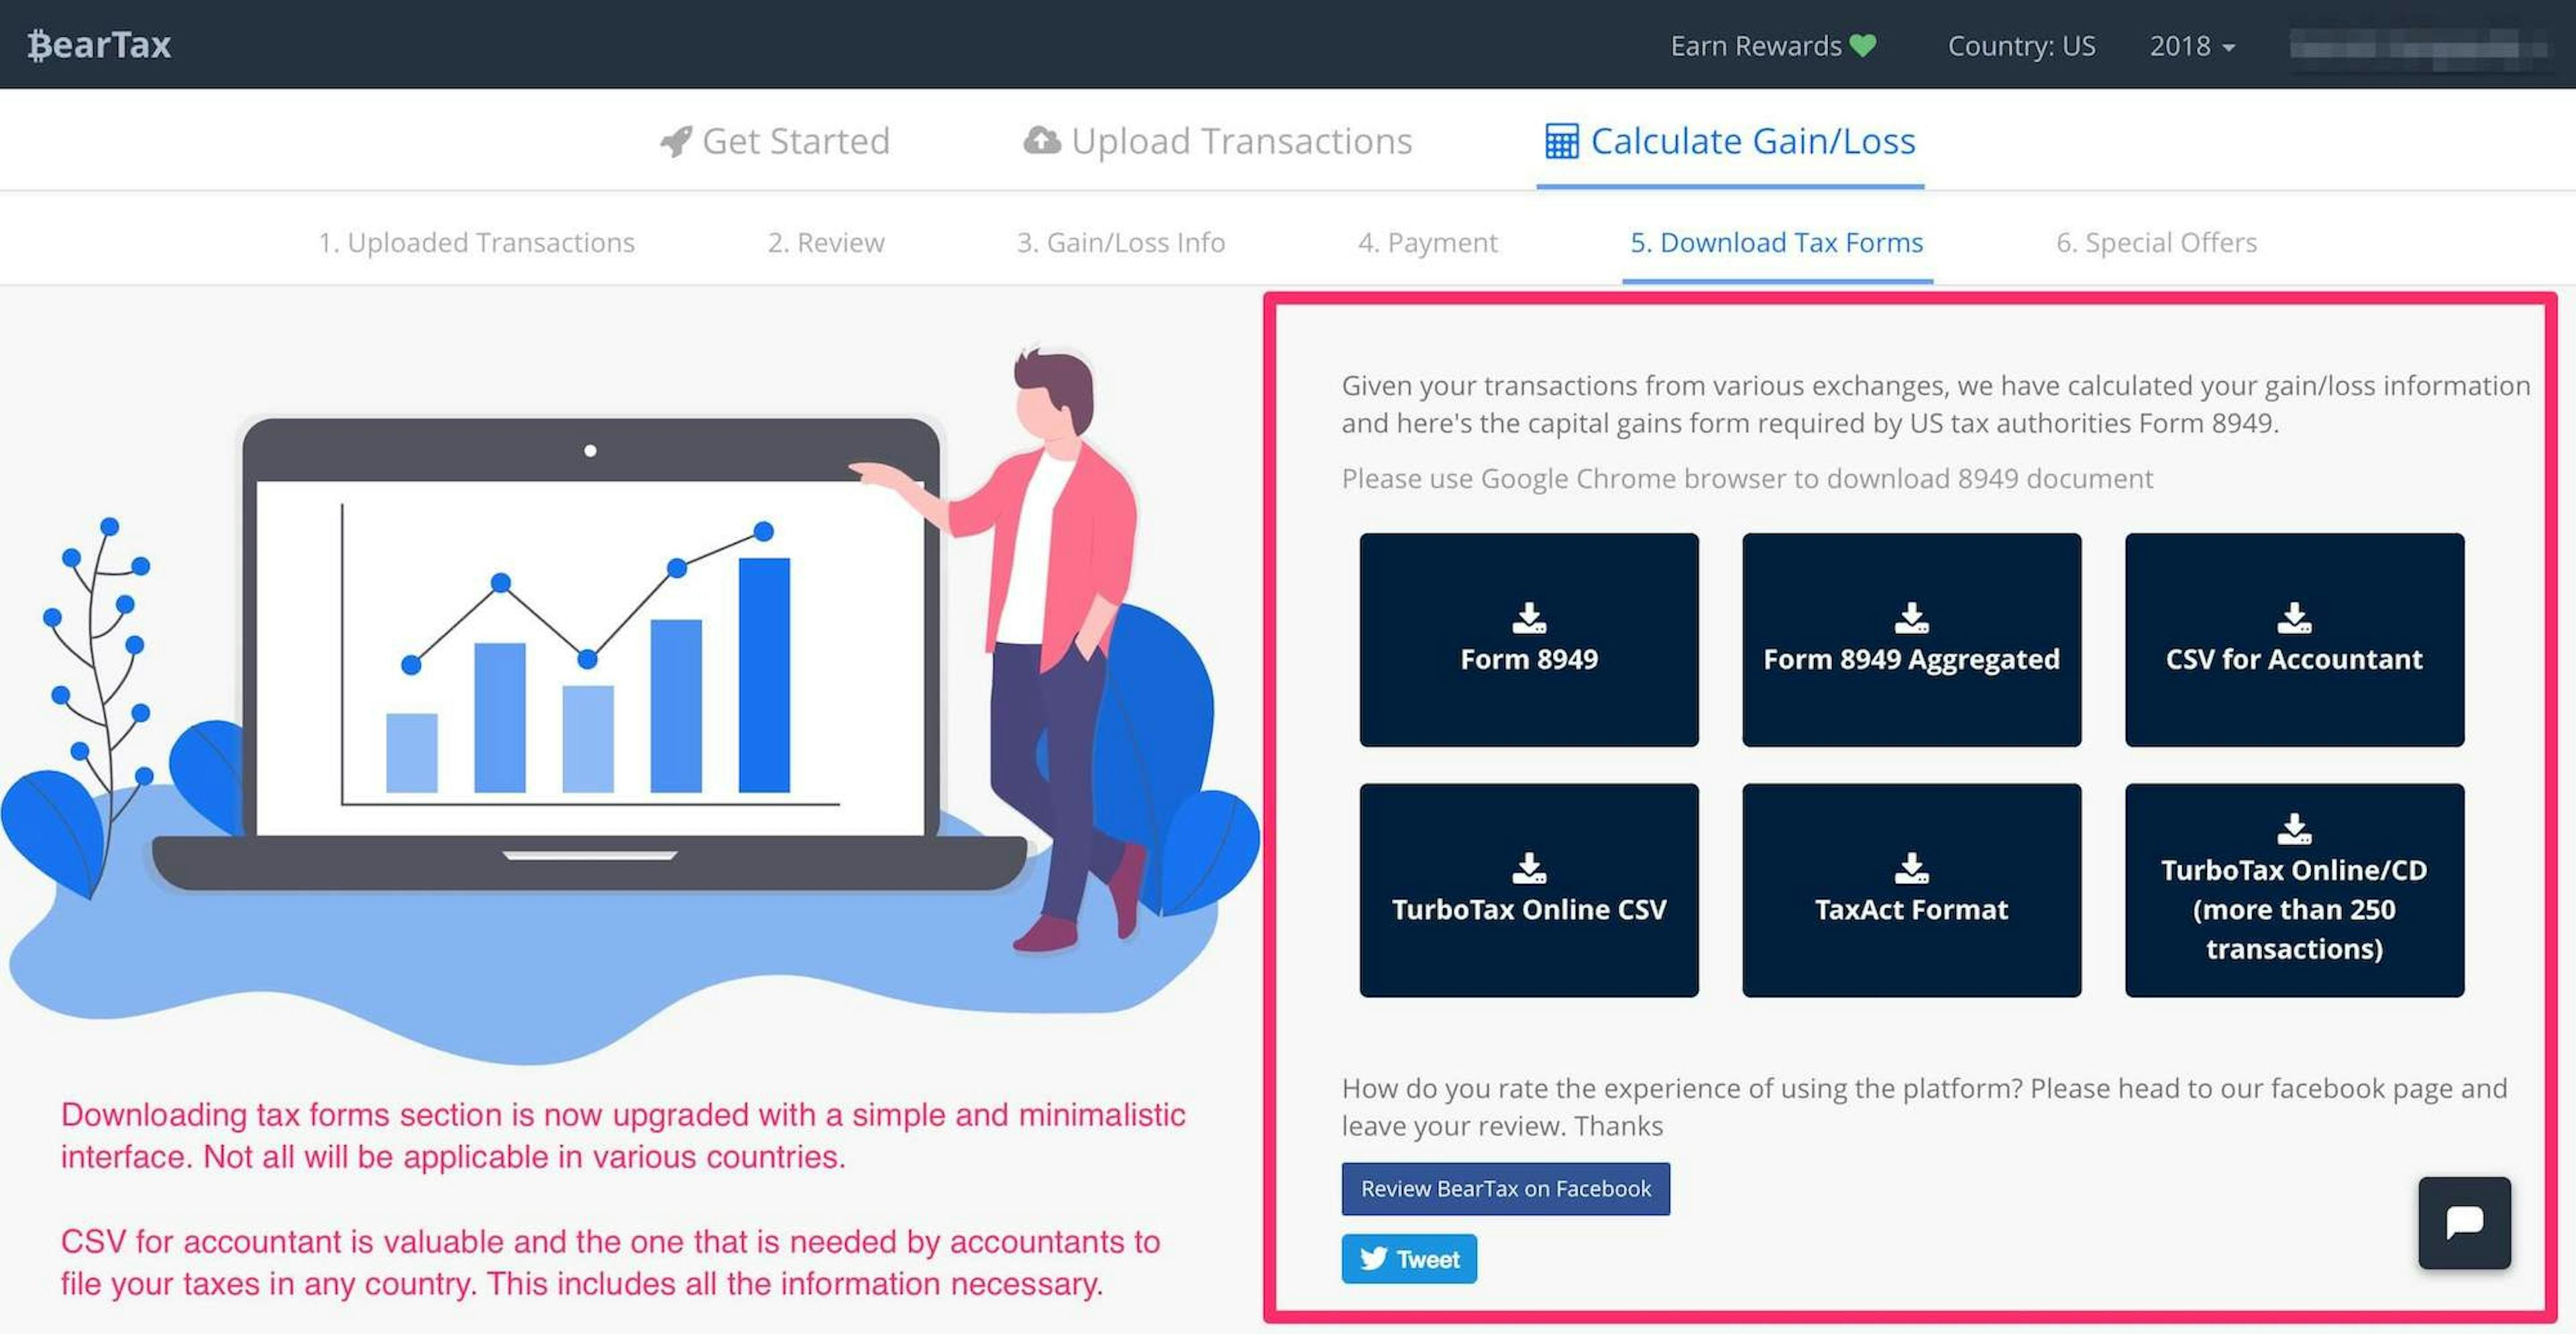Download the Form 8949 tile
The height and width of the screenshot is (1334, 2576).
[1529, 640]
